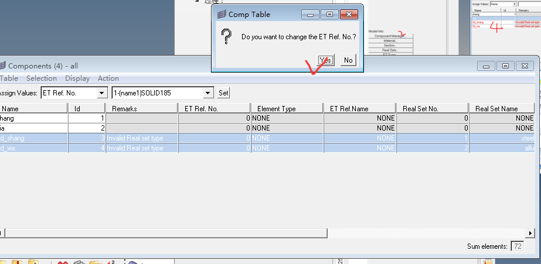Open Assign Values dropdown in top-right panel
Viewport: 541px width, 264px height.
514,4
